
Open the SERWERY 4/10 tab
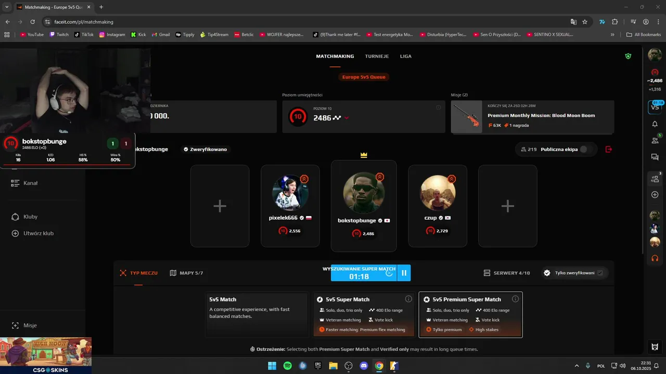(x=507, y=273)
